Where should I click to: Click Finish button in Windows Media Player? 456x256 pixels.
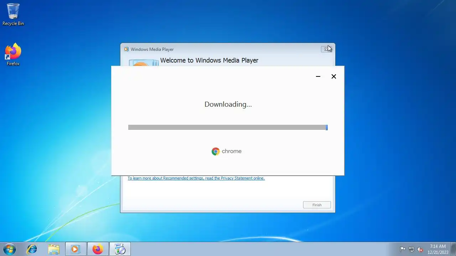(317, 205)
